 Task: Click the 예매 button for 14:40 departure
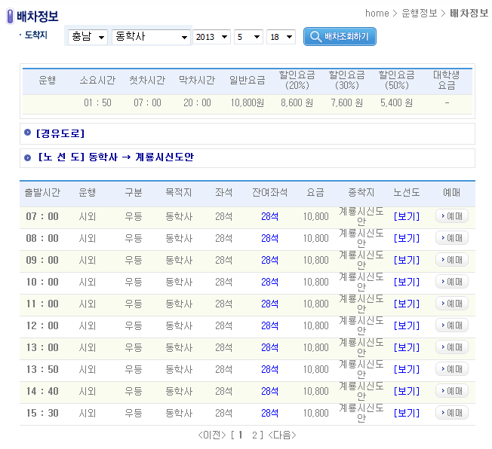451,391
